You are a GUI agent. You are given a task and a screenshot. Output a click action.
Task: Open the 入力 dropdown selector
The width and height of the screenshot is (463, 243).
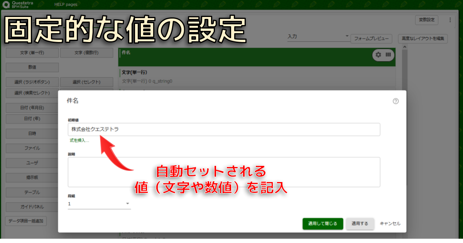tap(318, 37)
